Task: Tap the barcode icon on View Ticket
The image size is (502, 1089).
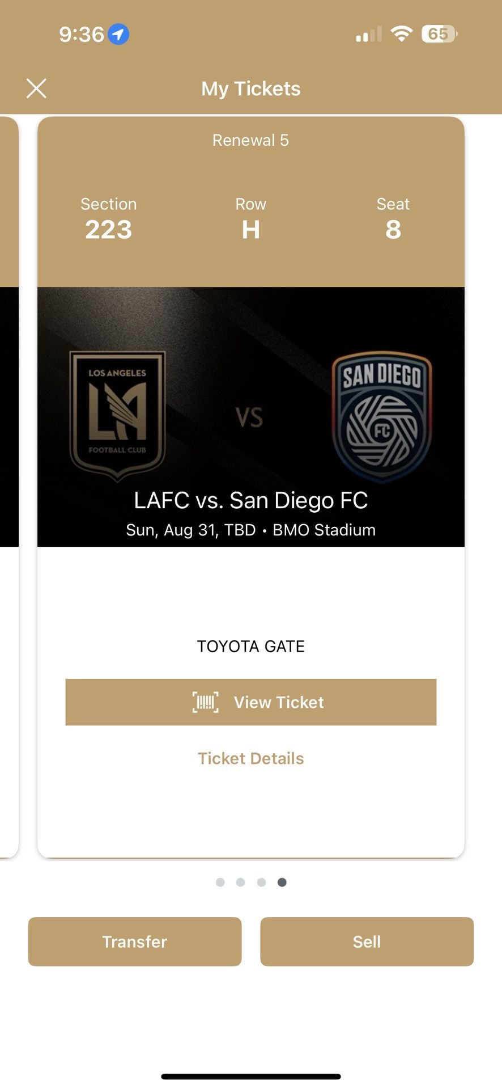Action: (205, 702)
